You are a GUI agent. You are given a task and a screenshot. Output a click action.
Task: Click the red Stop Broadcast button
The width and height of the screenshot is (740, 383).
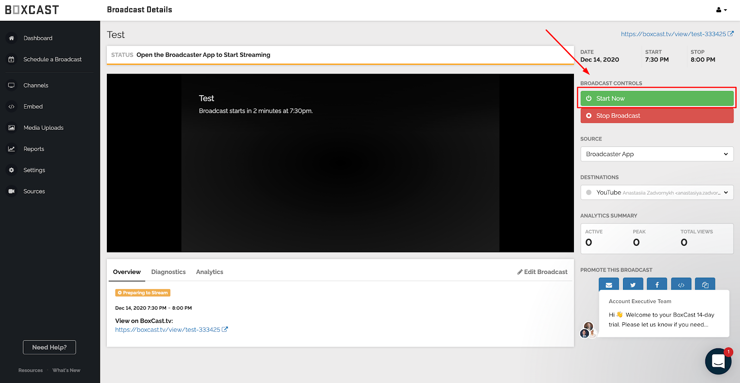[657, 116]
